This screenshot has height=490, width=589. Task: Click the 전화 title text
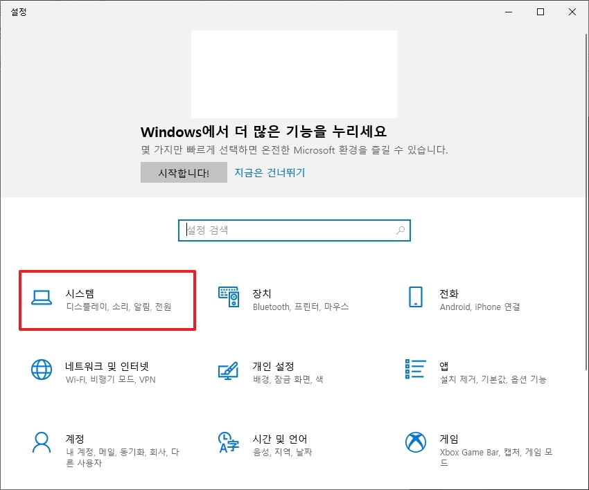[449, 293]
